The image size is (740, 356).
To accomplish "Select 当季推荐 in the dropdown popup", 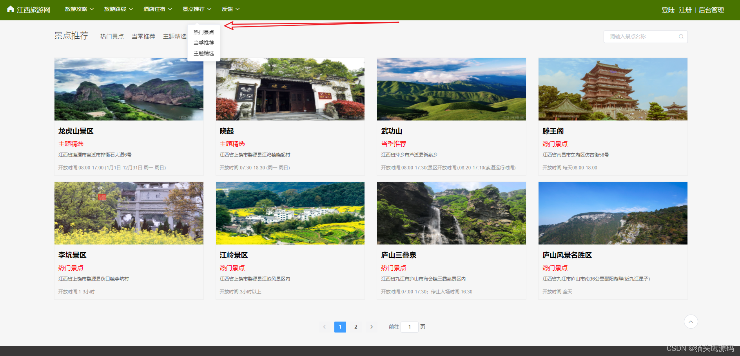I will tap(204, 43).
